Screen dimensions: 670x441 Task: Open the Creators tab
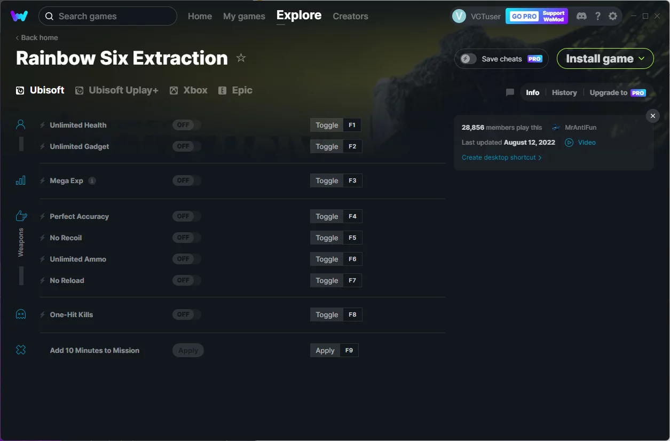(350, 16)
